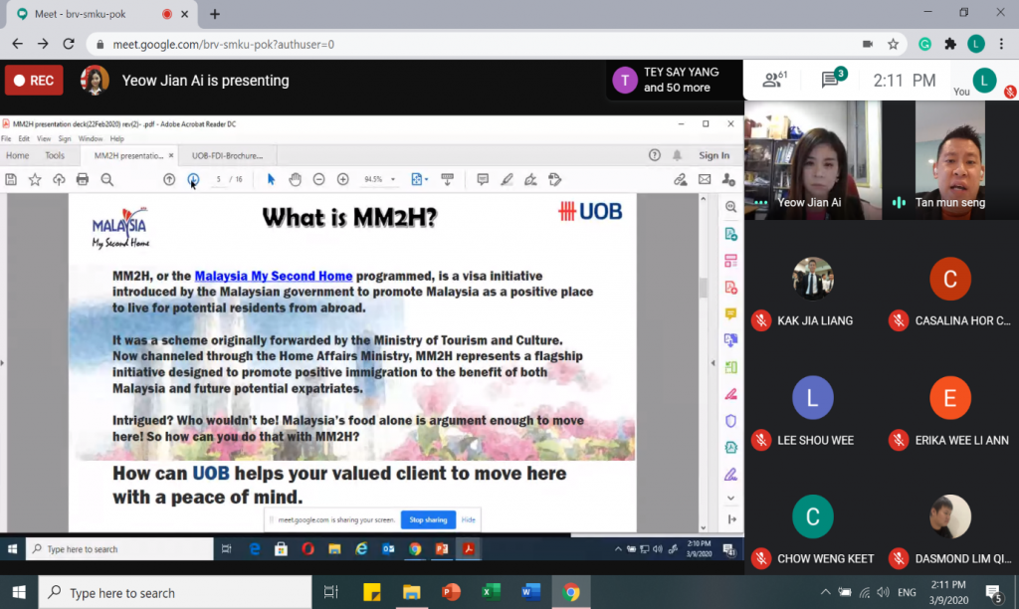Viewport: 1019px width, 609px height.
Task: Select the Tan mun seng video tile
Action: (950, 160)
